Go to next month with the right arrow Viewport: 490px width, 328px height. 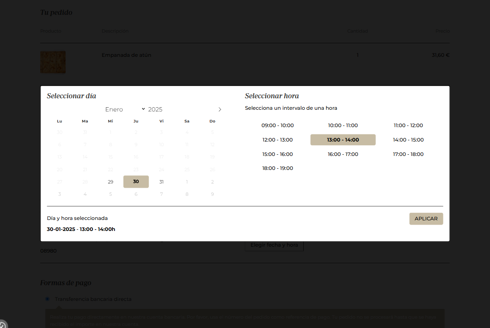click(x=220, y=109)
